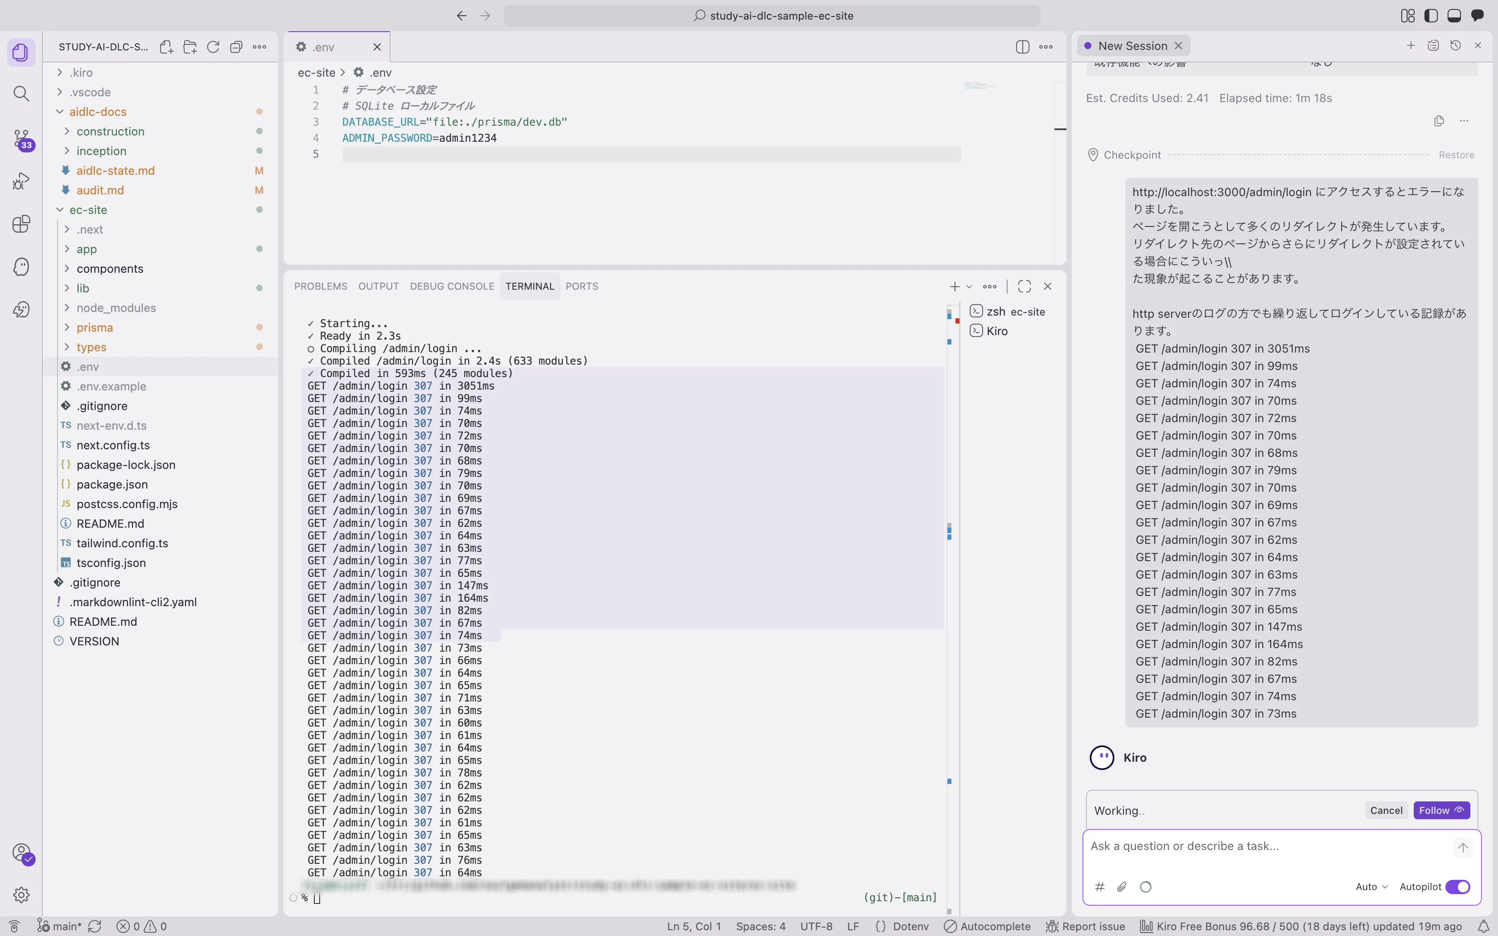Screen dimensions: 1498x936
Task: Open the Extensions view
Action: [21, 223]
